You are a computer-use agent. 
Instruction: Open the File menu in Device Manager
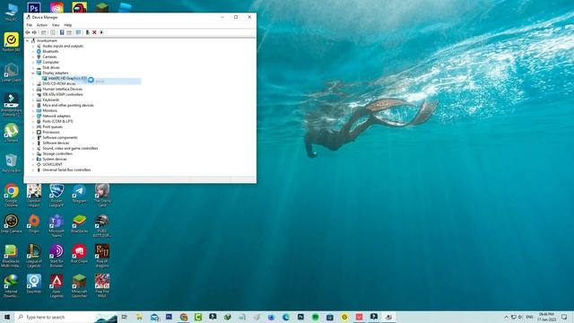coord(30,25)
